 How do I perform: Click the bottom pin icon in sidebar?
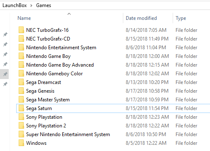click(5, 84)
